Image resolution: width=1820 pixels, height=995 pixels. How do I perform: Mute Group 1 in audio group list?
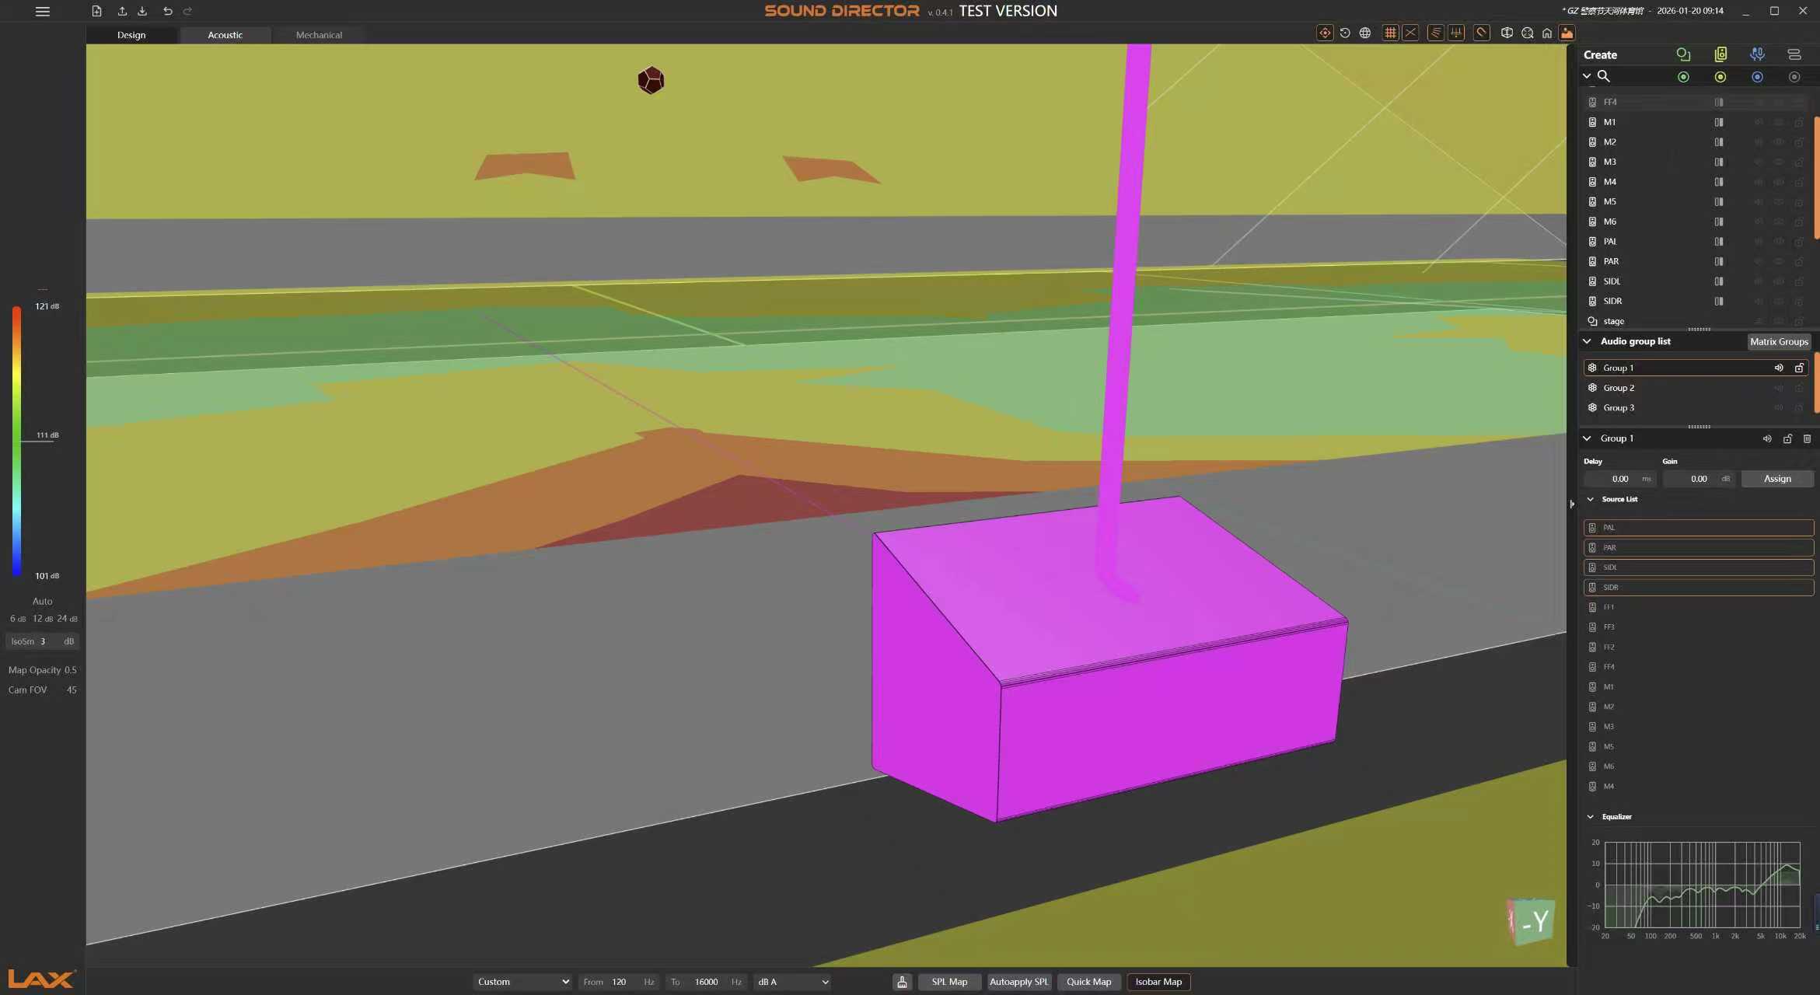tap(1779, 368)
